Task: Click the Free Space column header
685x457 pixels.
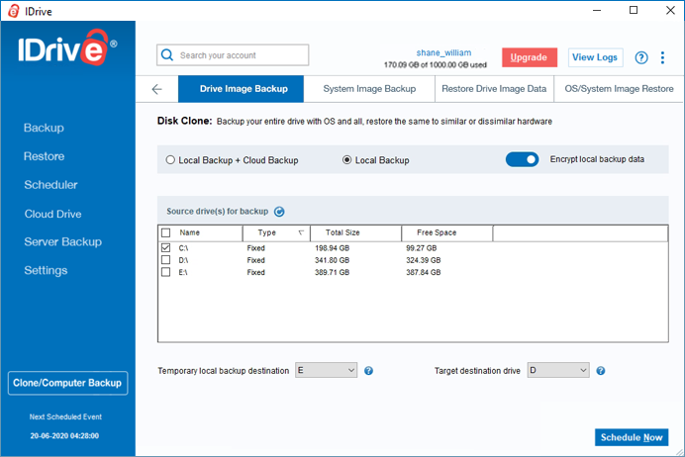Action: 446,232
